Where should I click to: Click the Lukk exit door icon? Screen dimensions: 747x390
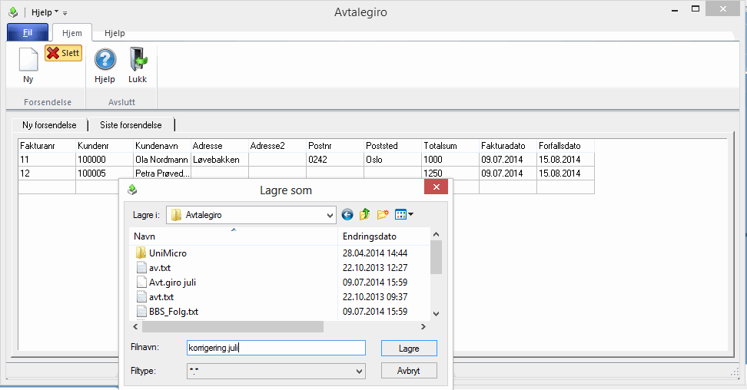pyautogui.click(x=138, y=60)
